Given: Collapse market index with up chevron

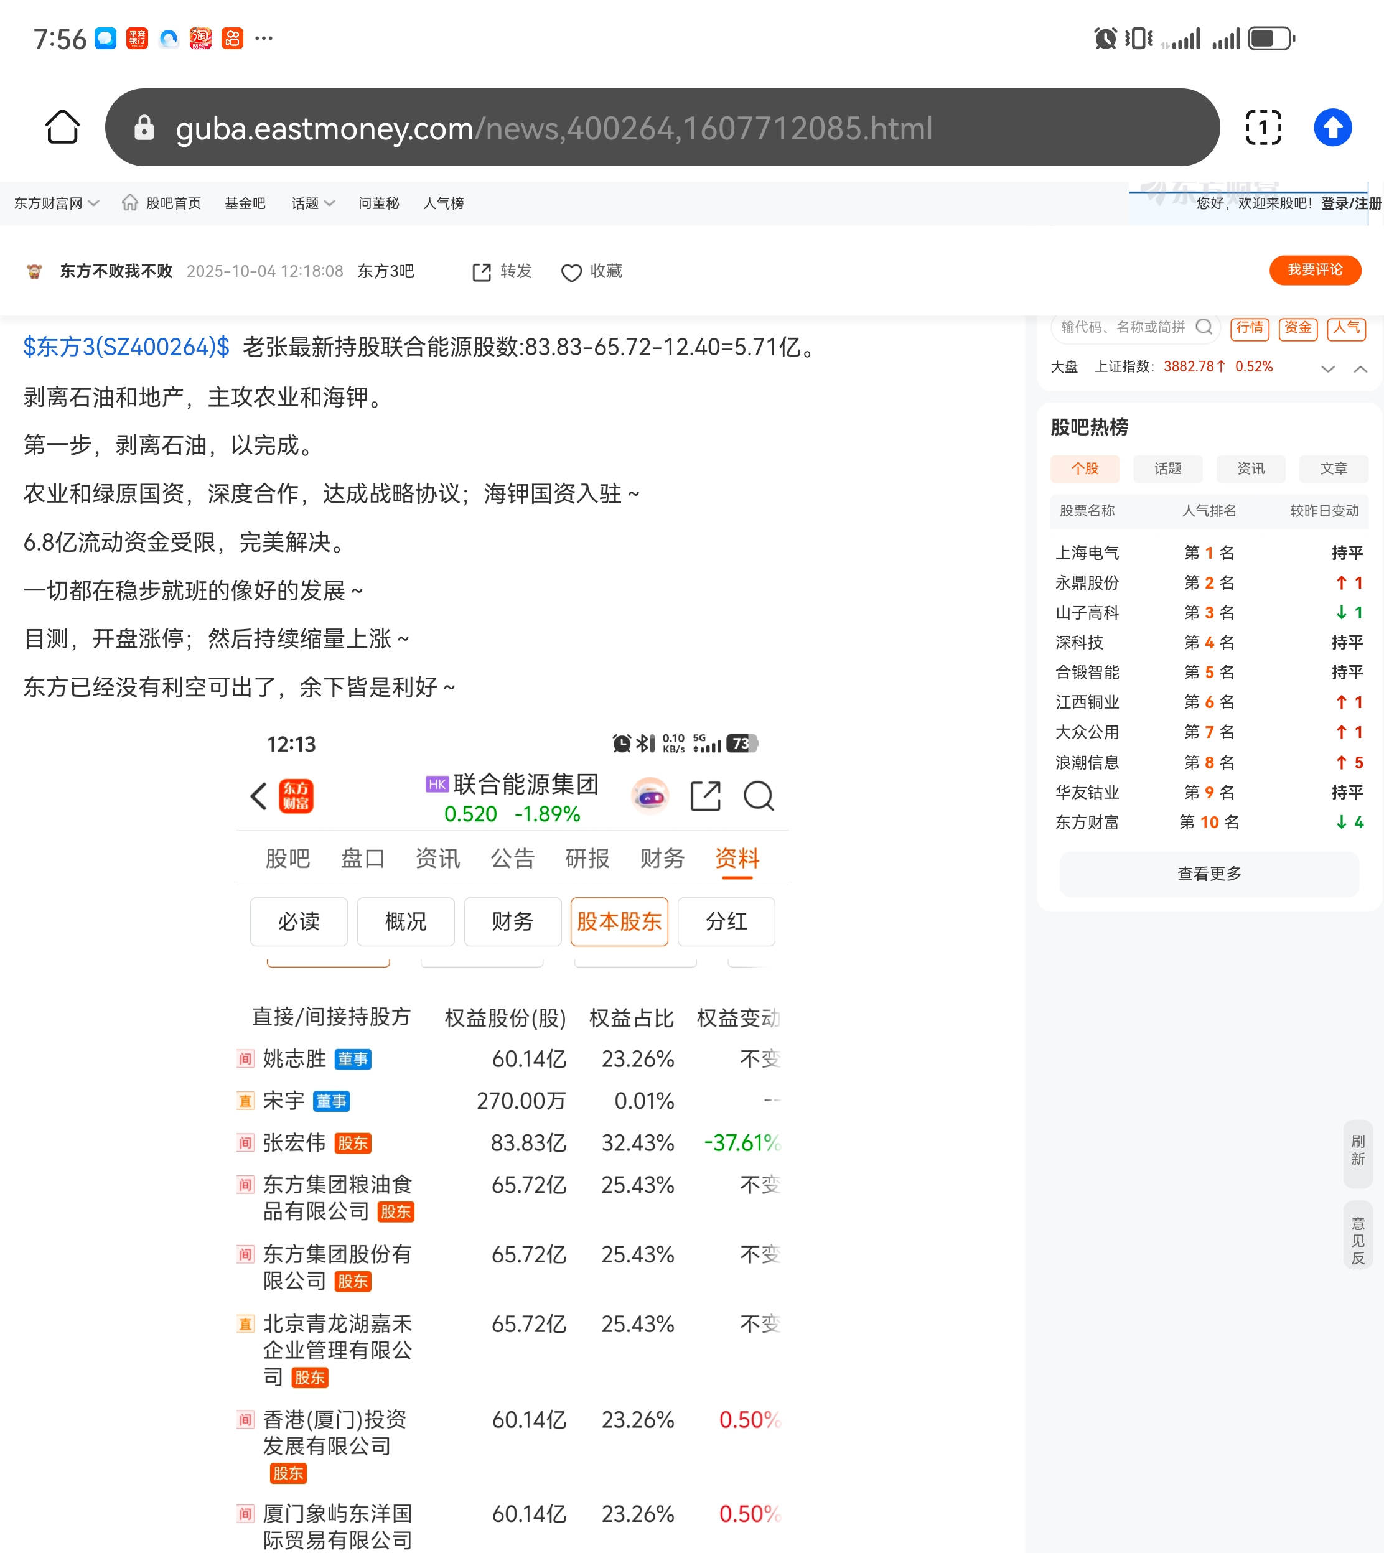Looking at the screenshot, I should tap(1360, 369).
